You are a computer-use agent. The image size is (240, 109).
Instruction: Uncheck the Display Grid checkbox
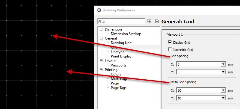(x=170, y=42)
